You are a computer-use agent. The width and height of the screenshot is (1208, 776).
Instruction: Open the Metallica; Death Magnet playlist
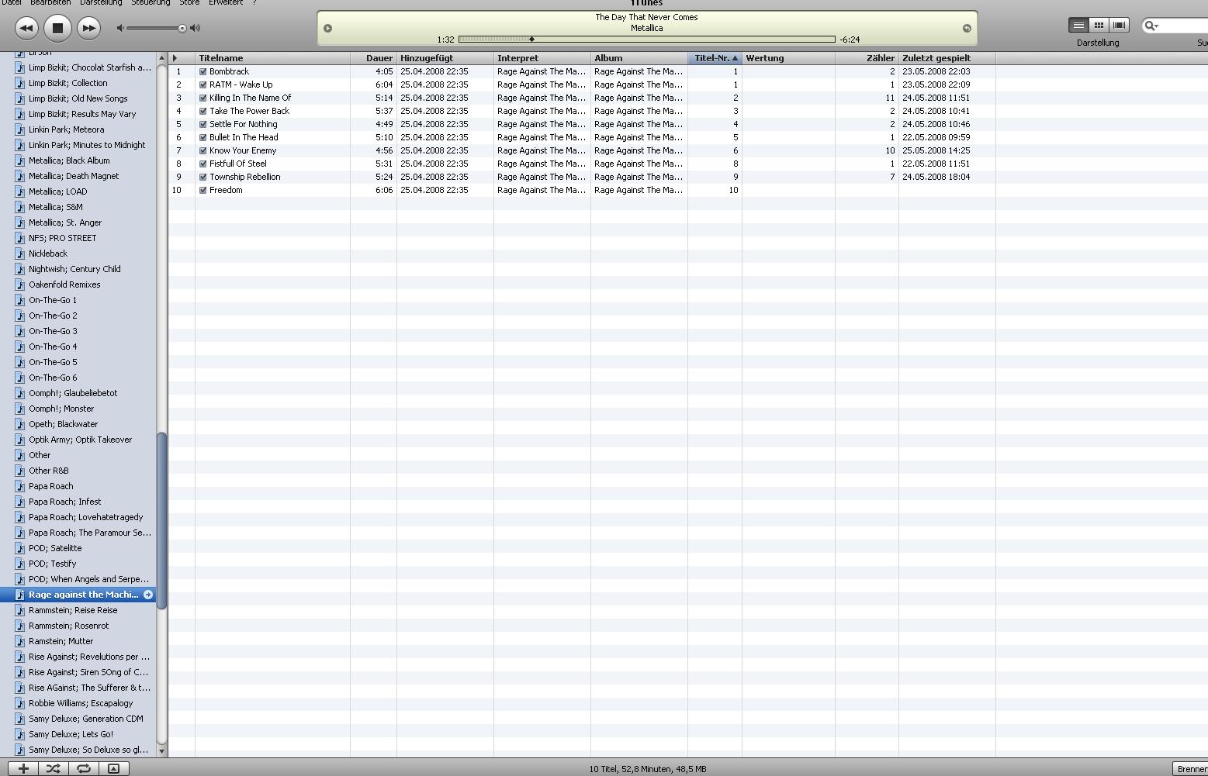78,176
